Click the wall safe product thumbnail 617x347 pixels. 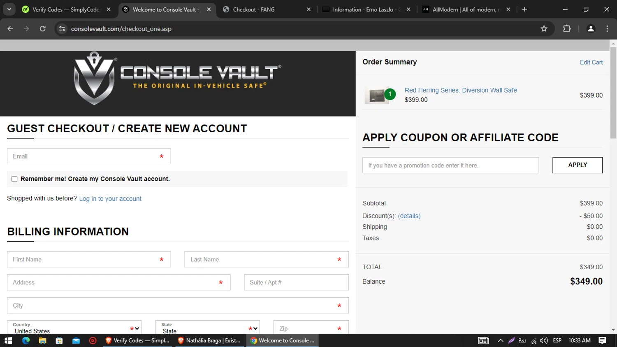[377, 95]
